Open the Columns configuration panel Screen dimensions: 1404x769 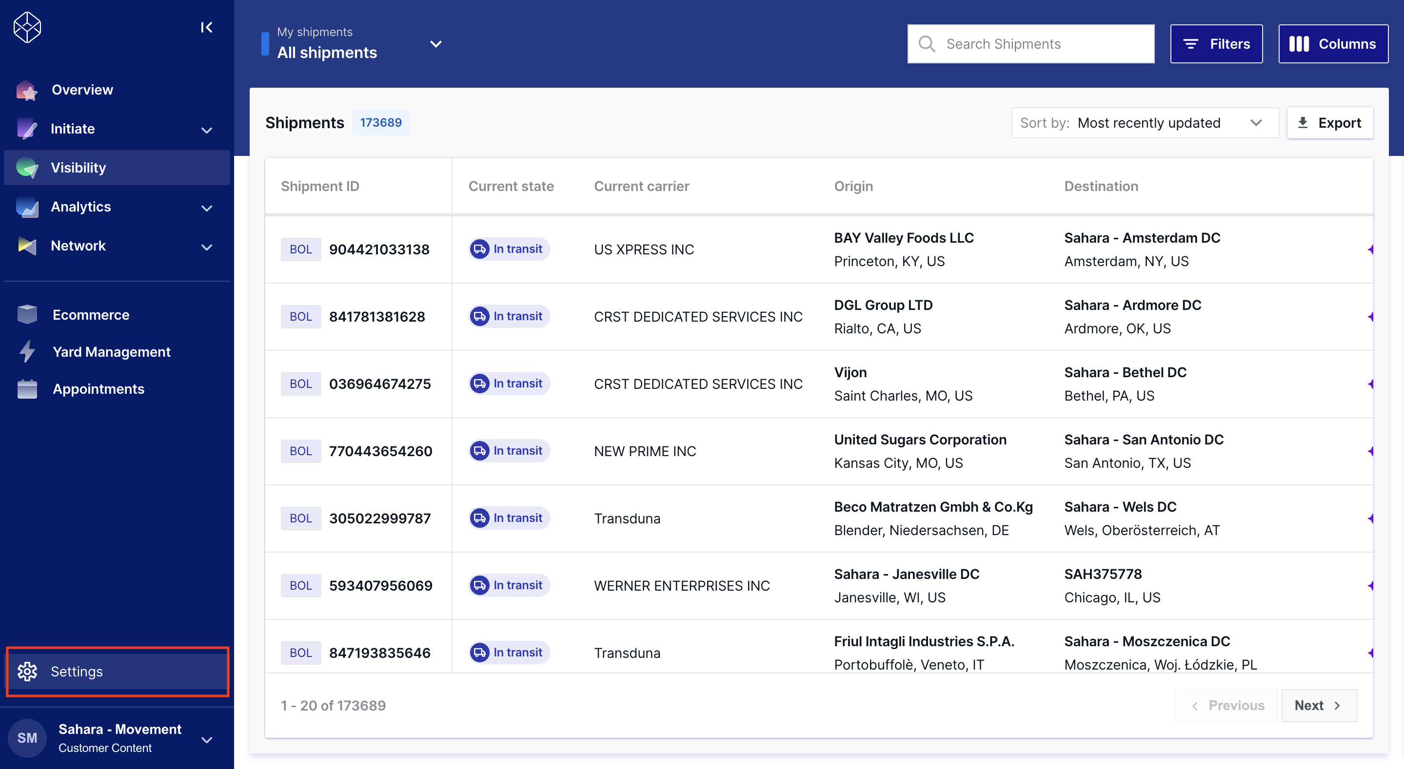[1333, 43]
